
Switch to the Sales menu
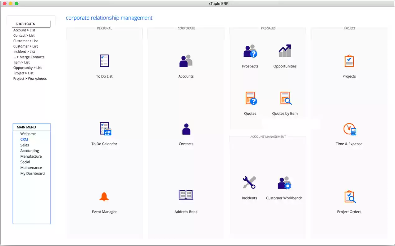click(25, 145)
